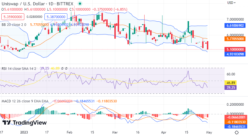The height and width of the screenshot is (136, 248).
Task: Click the RSI 60.00 axis tick
Action: tap(231, 74)
